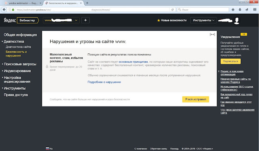Screen dimensions: 259x151
Task: Open the Firefox hamburger menu
Action: tap(255, 10)
